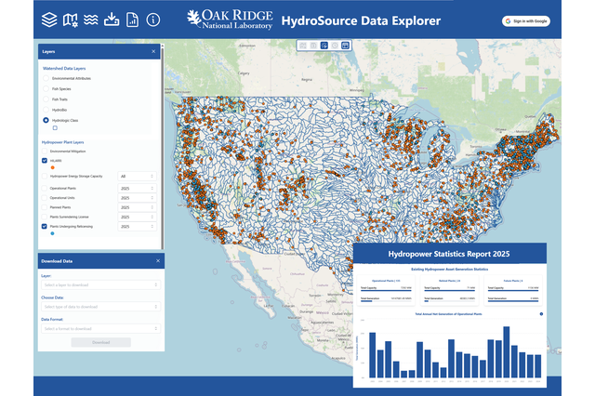Click the 'HydroSource Data Explorer' title
Image resolution: width=595 pixels, height=396 pixels.
pyautogui.click(x=361, y=20)
